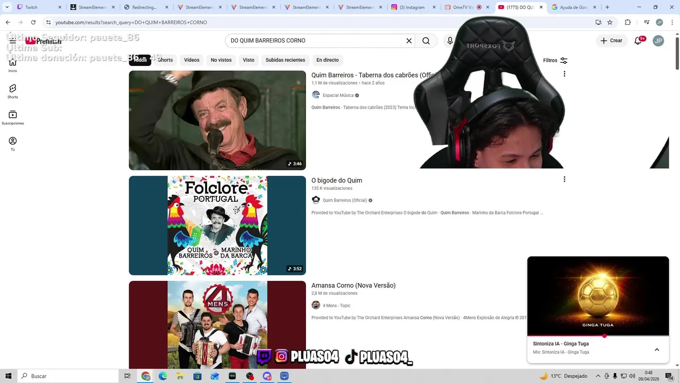Visit the 4 Mens - Topic channel
This screenshot has height=383, width=680.
[x=336, y=306]
